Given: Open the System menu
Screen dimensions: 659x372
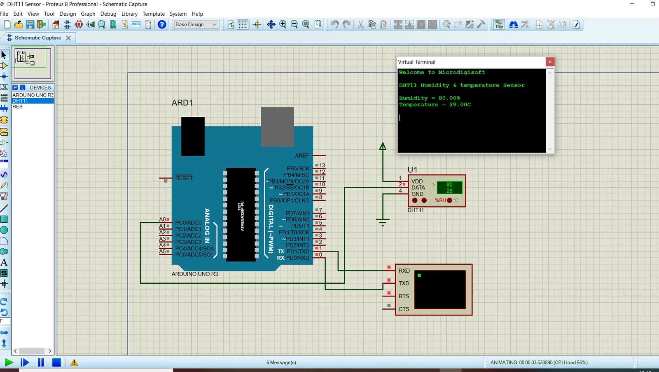Looking at the screenshot, I should [178, 14].
